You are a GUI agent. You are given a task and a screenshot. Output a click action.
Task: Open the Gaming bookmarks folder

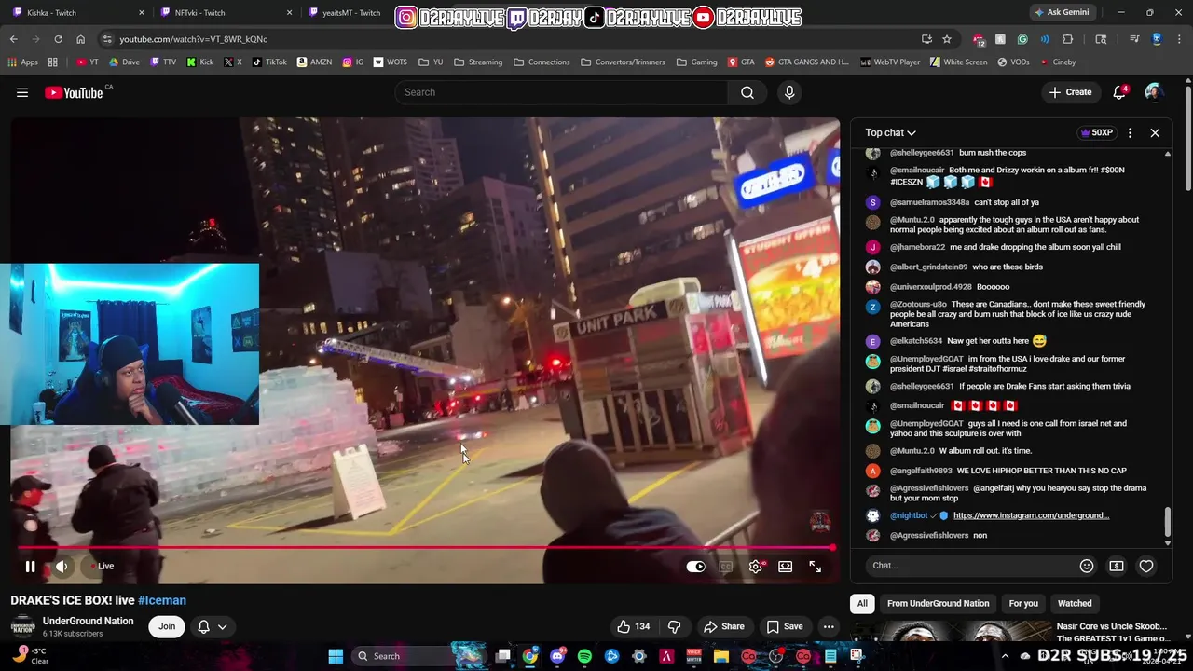pos(696,62)
